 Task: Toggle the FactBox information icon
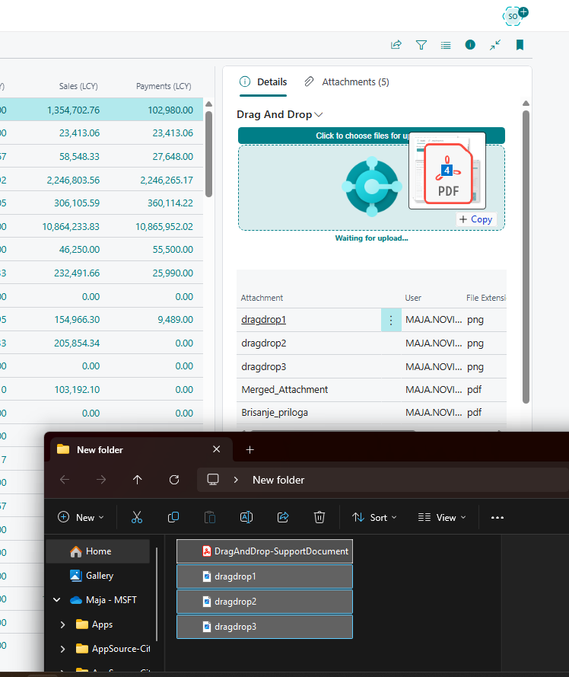pos(470,44)
